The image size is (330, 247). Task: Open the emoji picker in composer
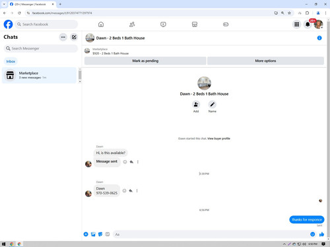pyautogui.click(x=313, y=234)
